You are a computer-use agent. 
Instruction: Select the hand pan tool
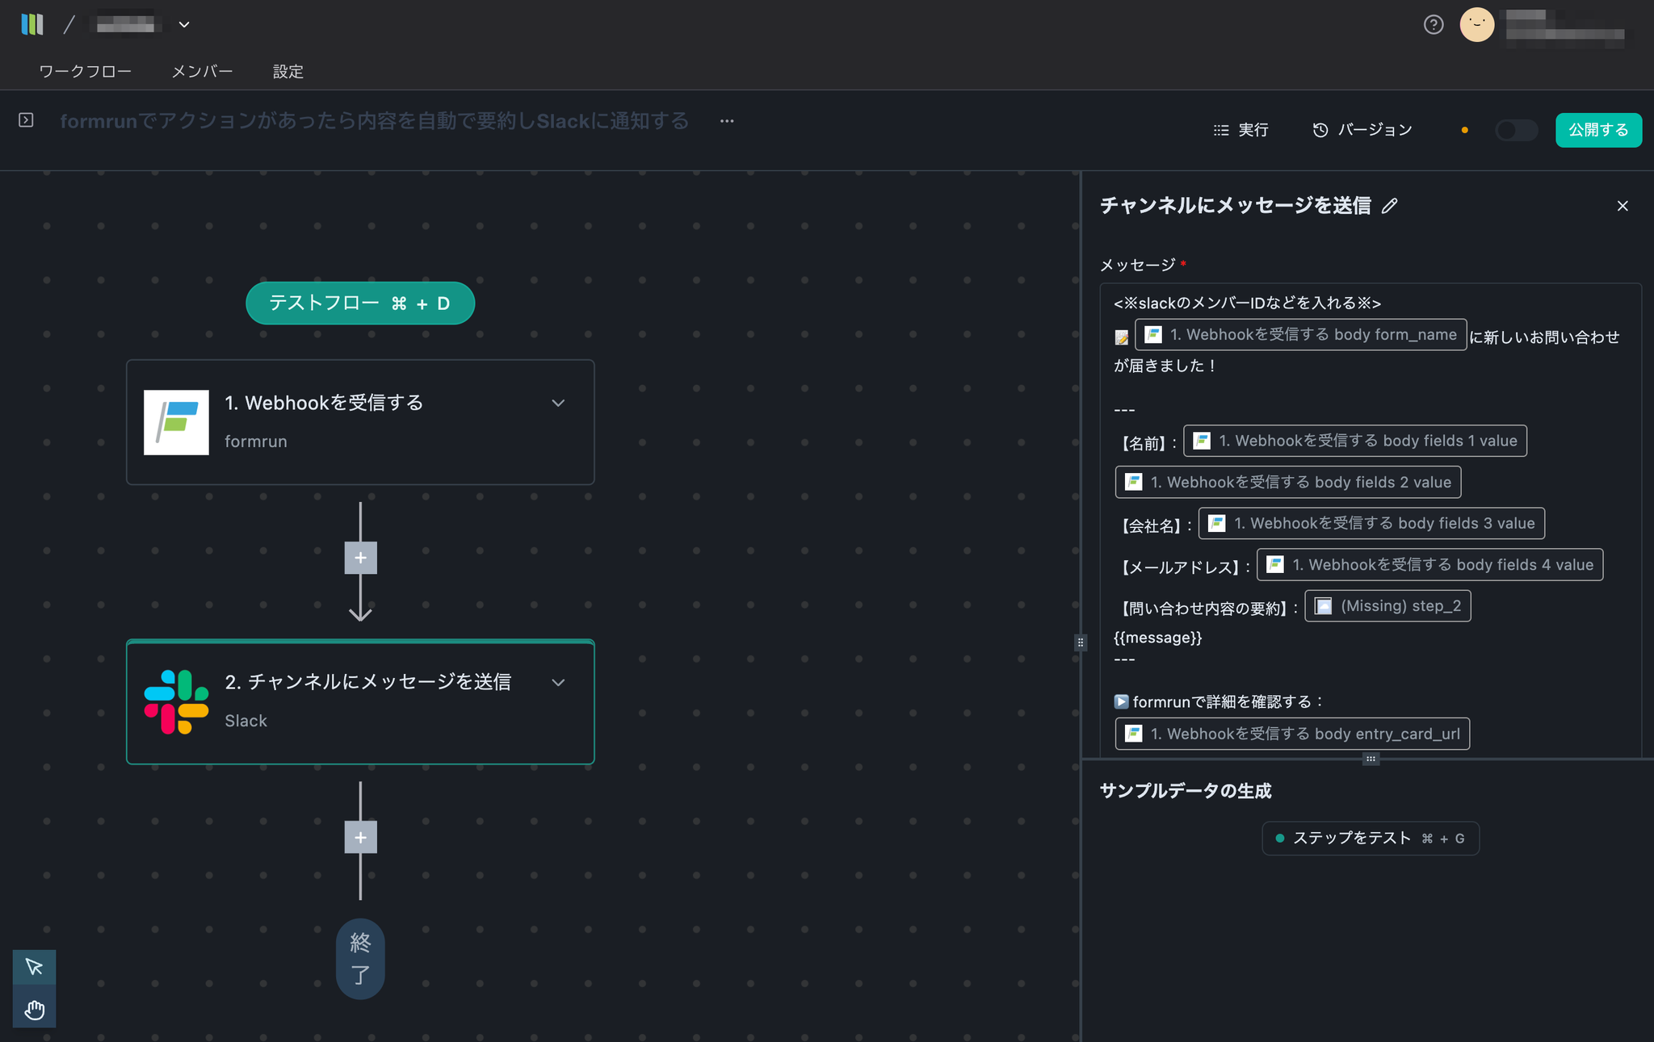coord(34,1010)
